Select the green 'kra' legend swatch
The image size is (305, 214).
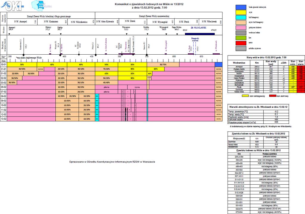241,38
